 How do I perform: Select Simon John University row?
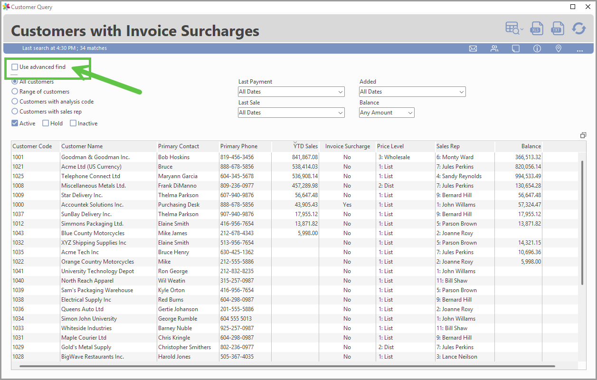[294, 319]
